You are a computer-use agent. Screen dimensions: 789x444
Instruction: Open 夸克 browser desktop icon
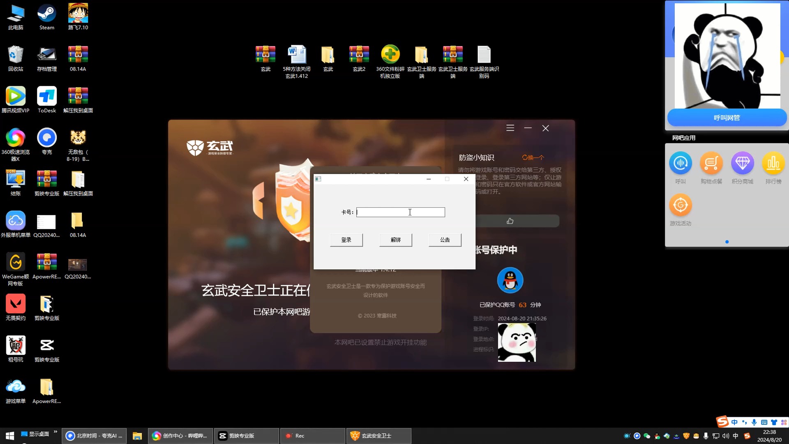tap(47, 142)
